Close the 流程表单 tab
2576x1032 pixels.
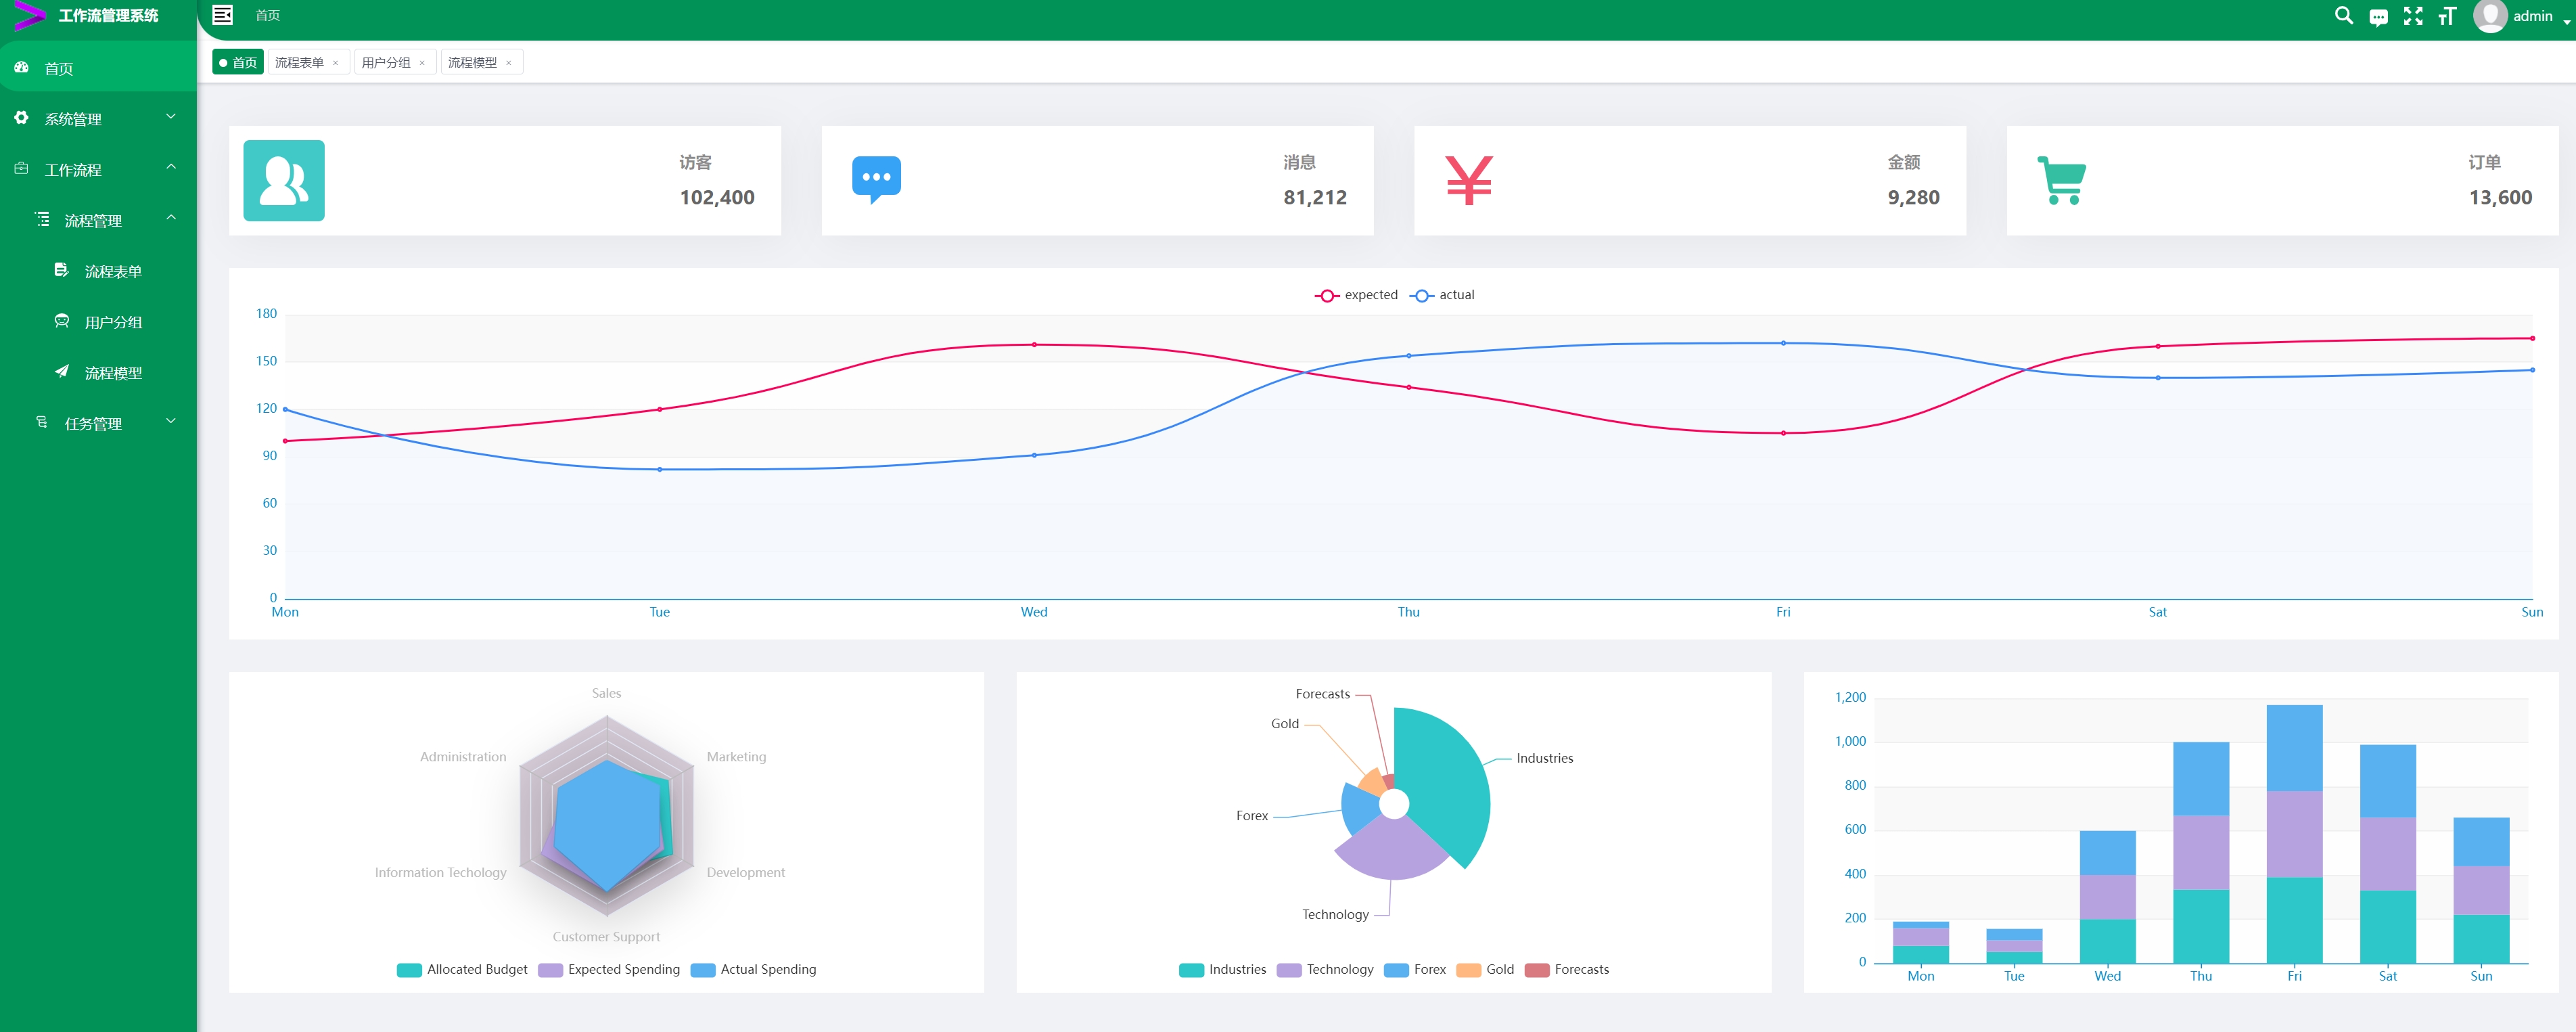(x=335, y=63)
